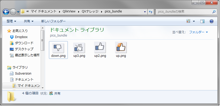This screenshot has width=220, height=106.
Task: Click the Forward navigation arrow
Action: point(13,12)
